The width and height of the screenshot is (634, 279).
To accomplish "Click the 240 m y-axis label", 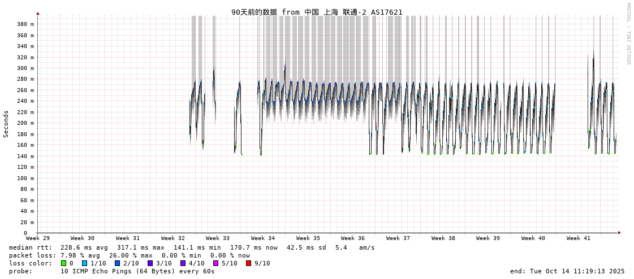I will (25, 101).
